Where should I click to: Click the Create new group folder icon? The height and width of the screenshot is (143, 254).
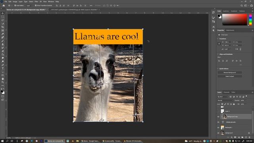pyautogui.click(x=242, y=137)
